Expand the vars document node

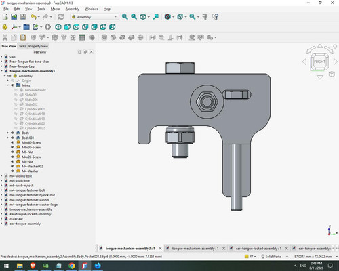(x=2, y=57)
